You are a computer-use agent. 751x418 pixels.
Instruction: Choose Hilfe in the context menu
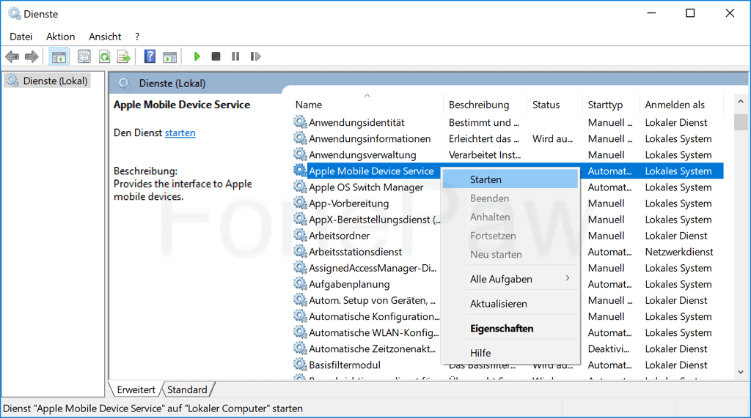(x=510, y=353)
